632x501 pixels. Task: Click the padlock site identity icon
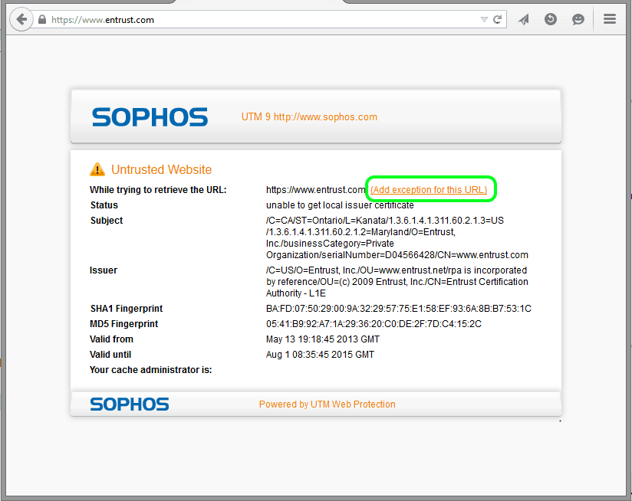pos(42,20)
